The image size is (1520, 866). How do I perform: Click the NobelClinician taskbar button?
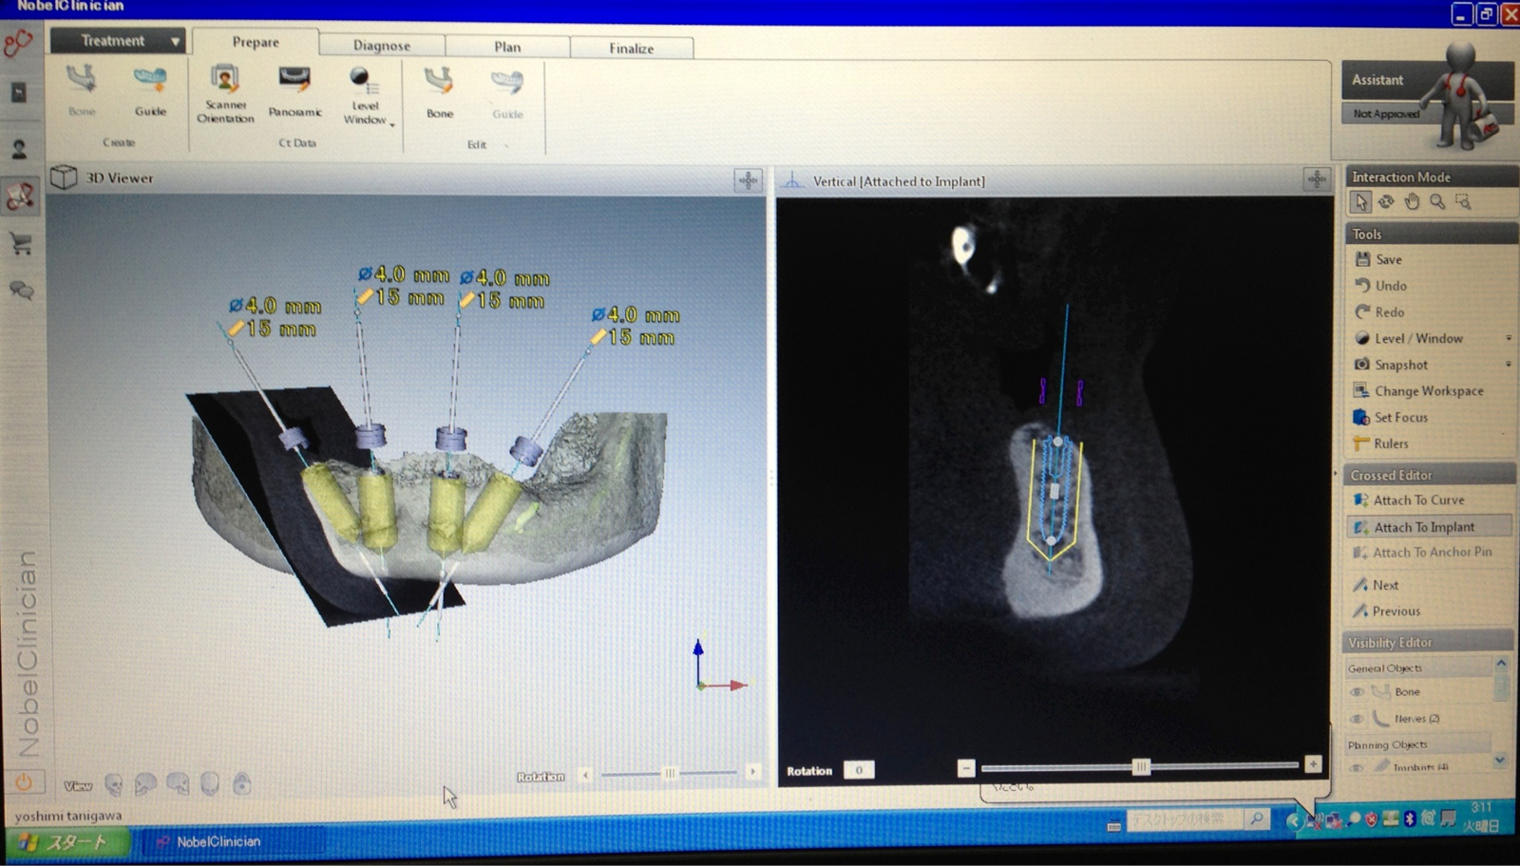[233, 841]
